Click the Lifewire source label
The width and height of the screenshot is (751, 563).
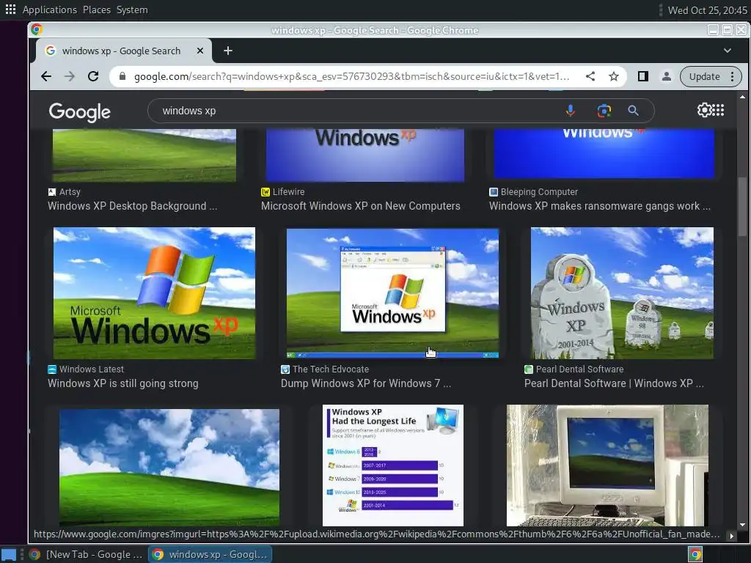[288, 192]
